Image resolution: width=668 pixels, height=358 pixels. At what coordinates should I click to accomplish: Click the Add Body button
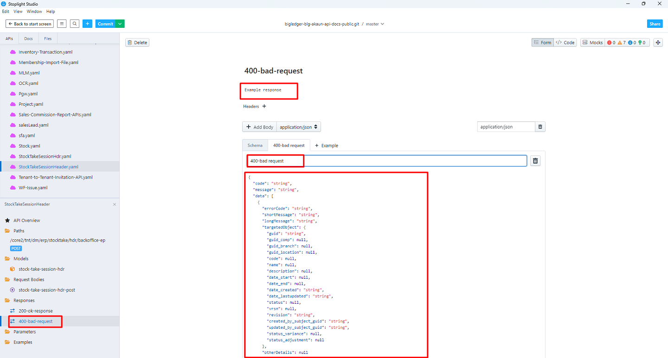point(259,127)
